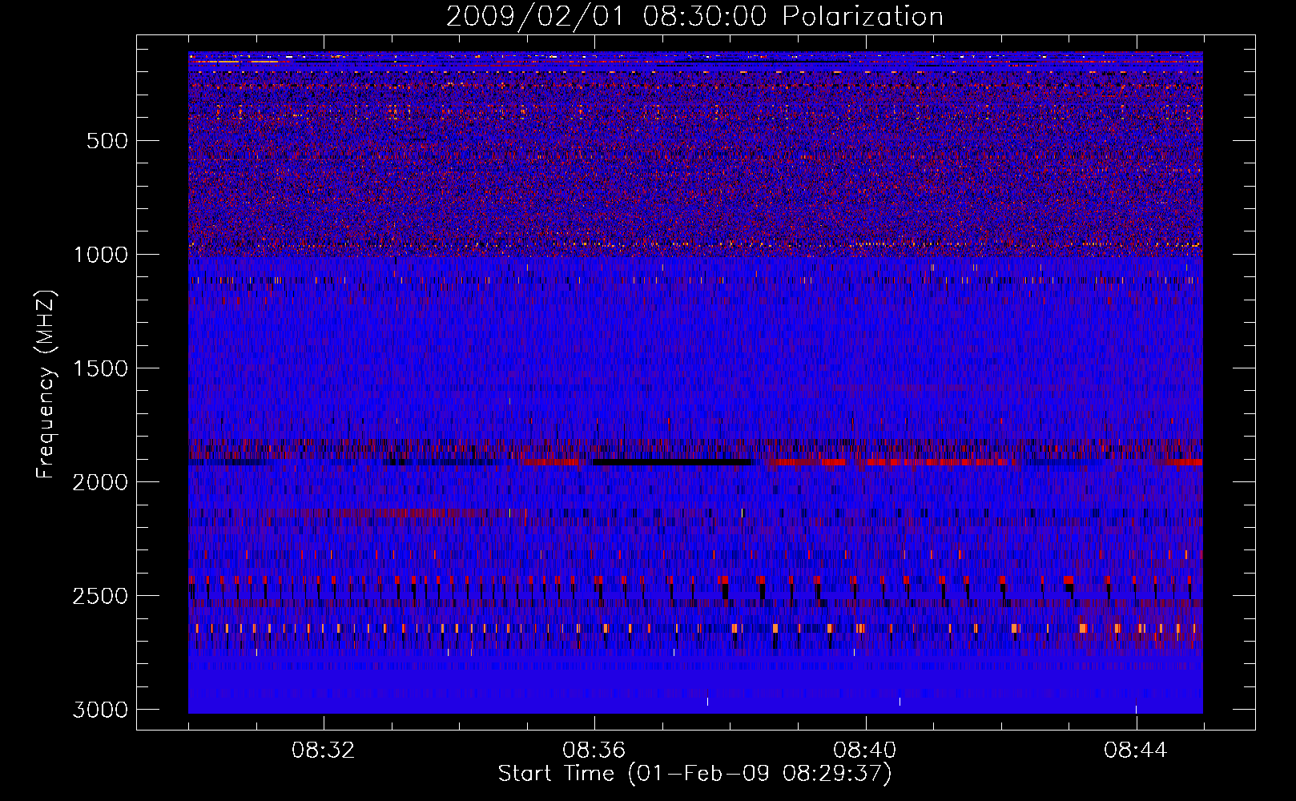This screenshot has width=1296, height=801.
Task: Click the 08:36 time tick label
Action: pyautogui.click(x=594, y=751)
